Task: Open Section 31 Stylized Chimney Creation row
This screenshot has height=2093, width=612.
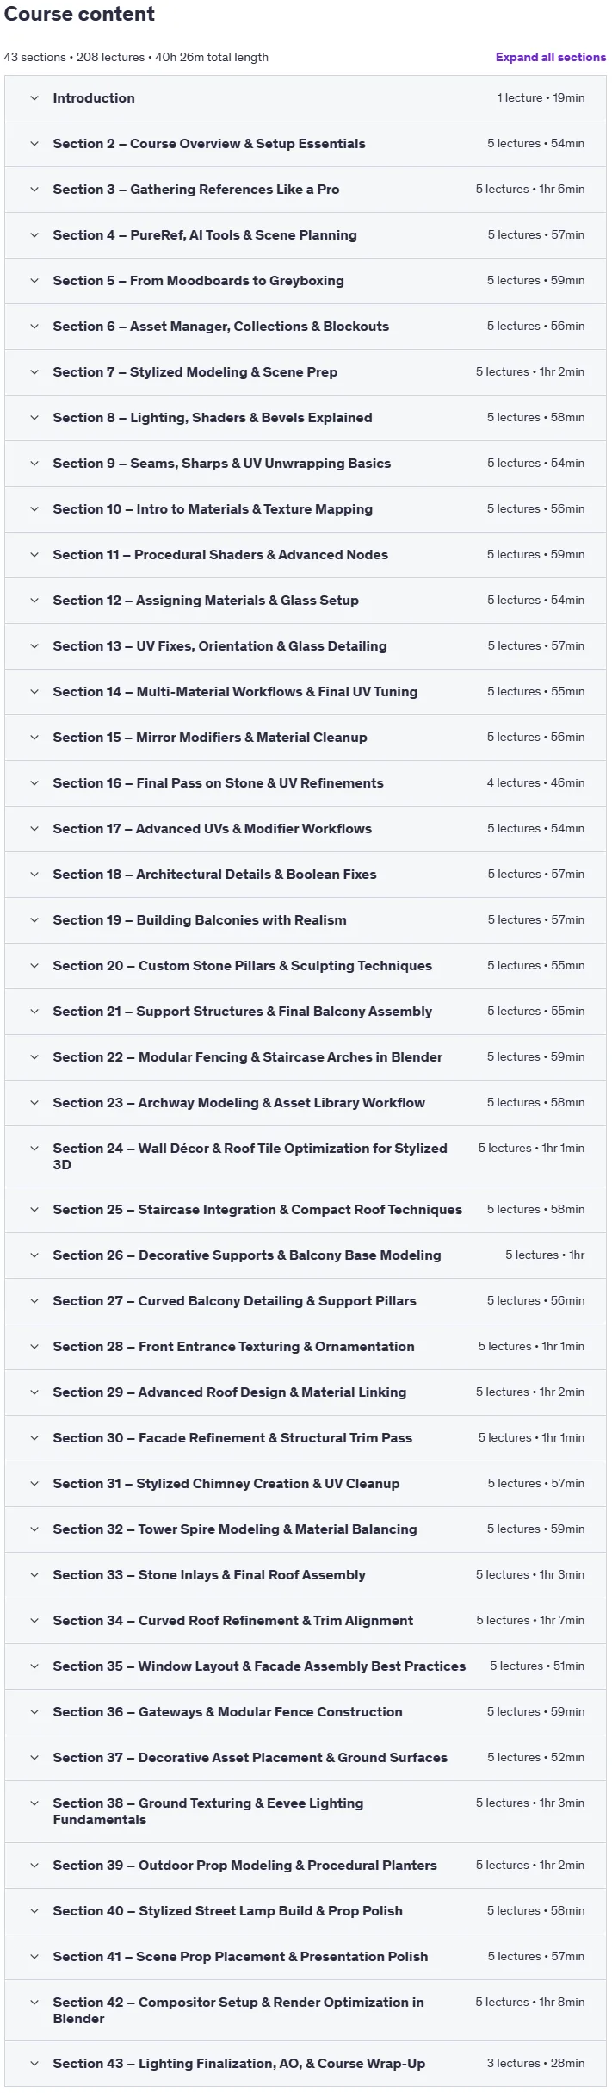Action: coord(306,1484)
